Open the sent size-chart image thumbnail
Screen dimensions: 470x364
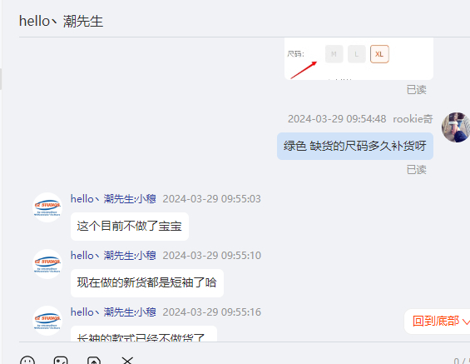(359, 59)
